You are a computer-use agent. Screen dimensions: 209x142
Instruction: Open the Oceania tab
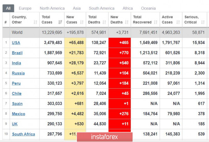point(148,8)
